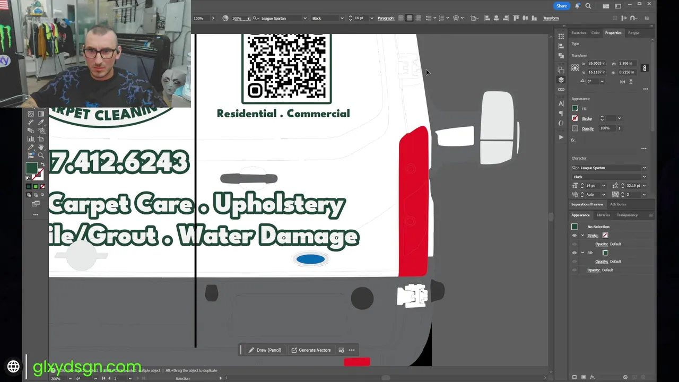Open the notifications bell icon
This screenshot has height=382, width=679.
(578, 6)
